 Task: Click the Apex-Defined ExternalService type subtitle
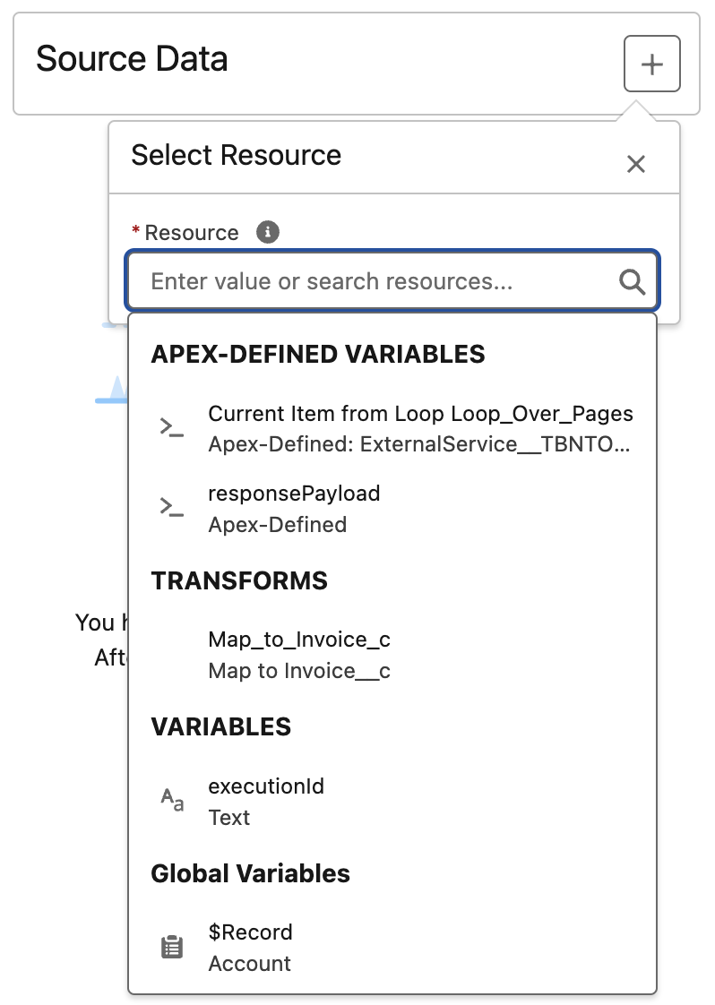418,444
